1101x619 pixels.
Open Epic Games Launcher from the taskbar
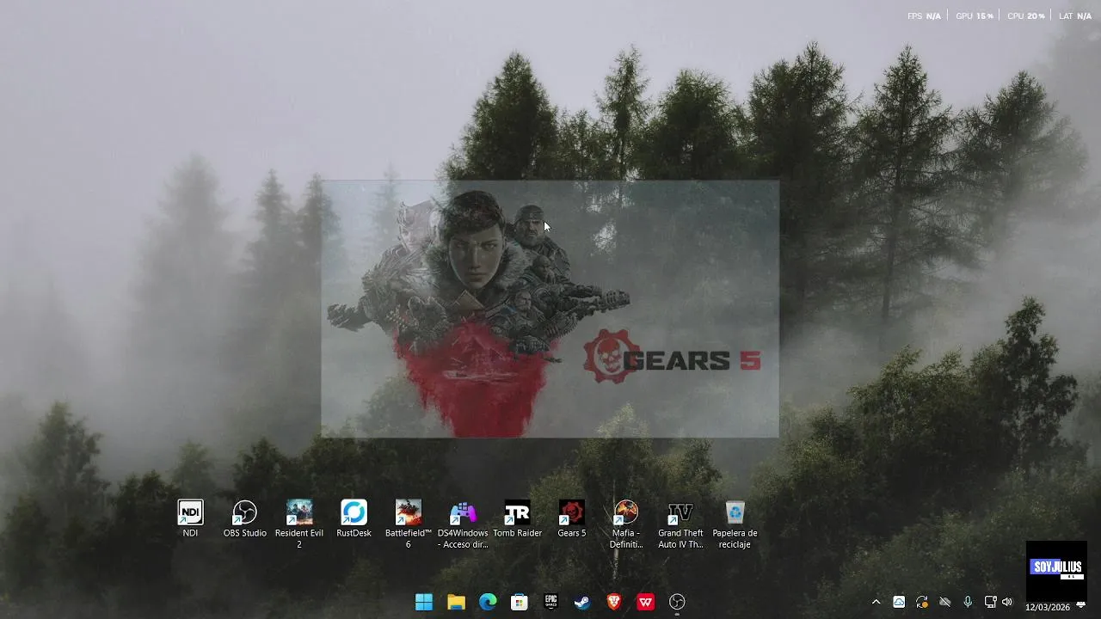point(550,602)
